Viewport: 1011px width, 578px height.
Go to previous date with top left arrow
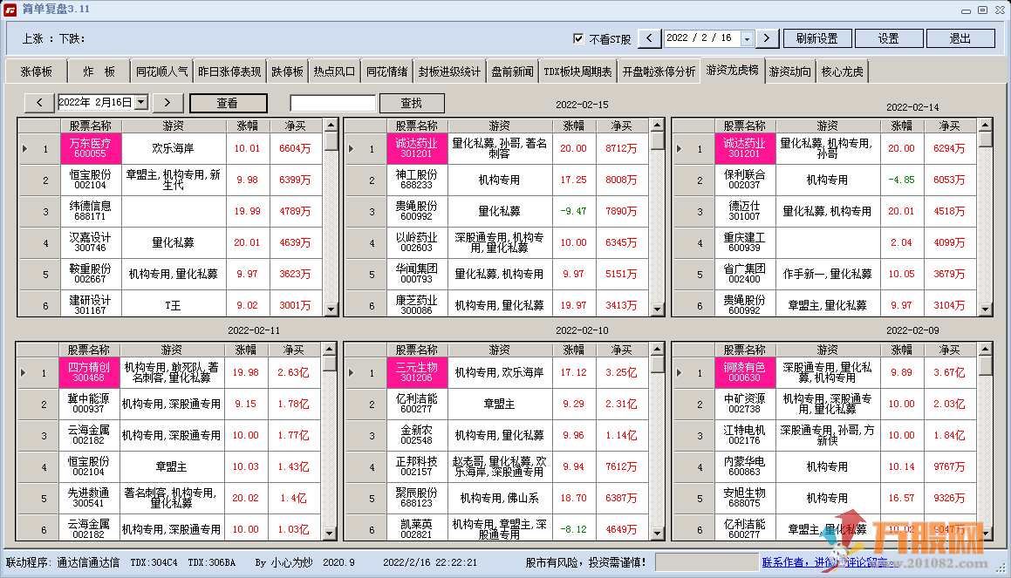[x=649, y=38]
